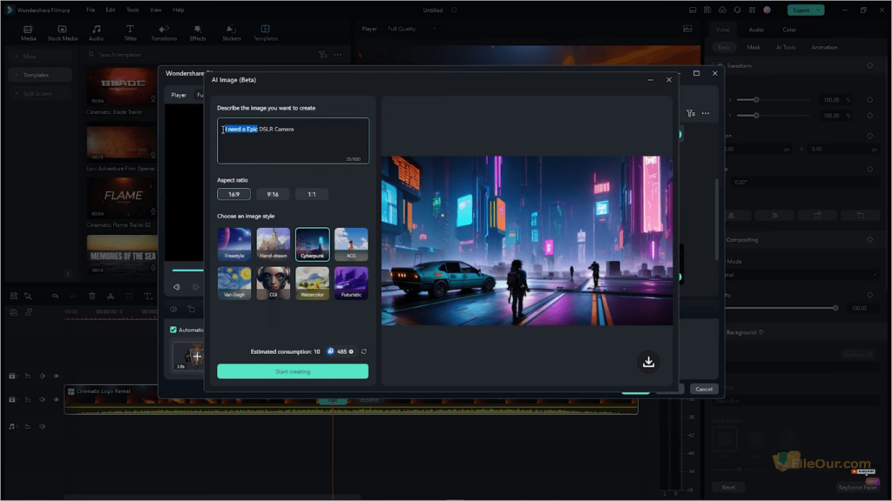
Task: Select the Cyberpunk image style thumbnail
Action: [312, 244]
